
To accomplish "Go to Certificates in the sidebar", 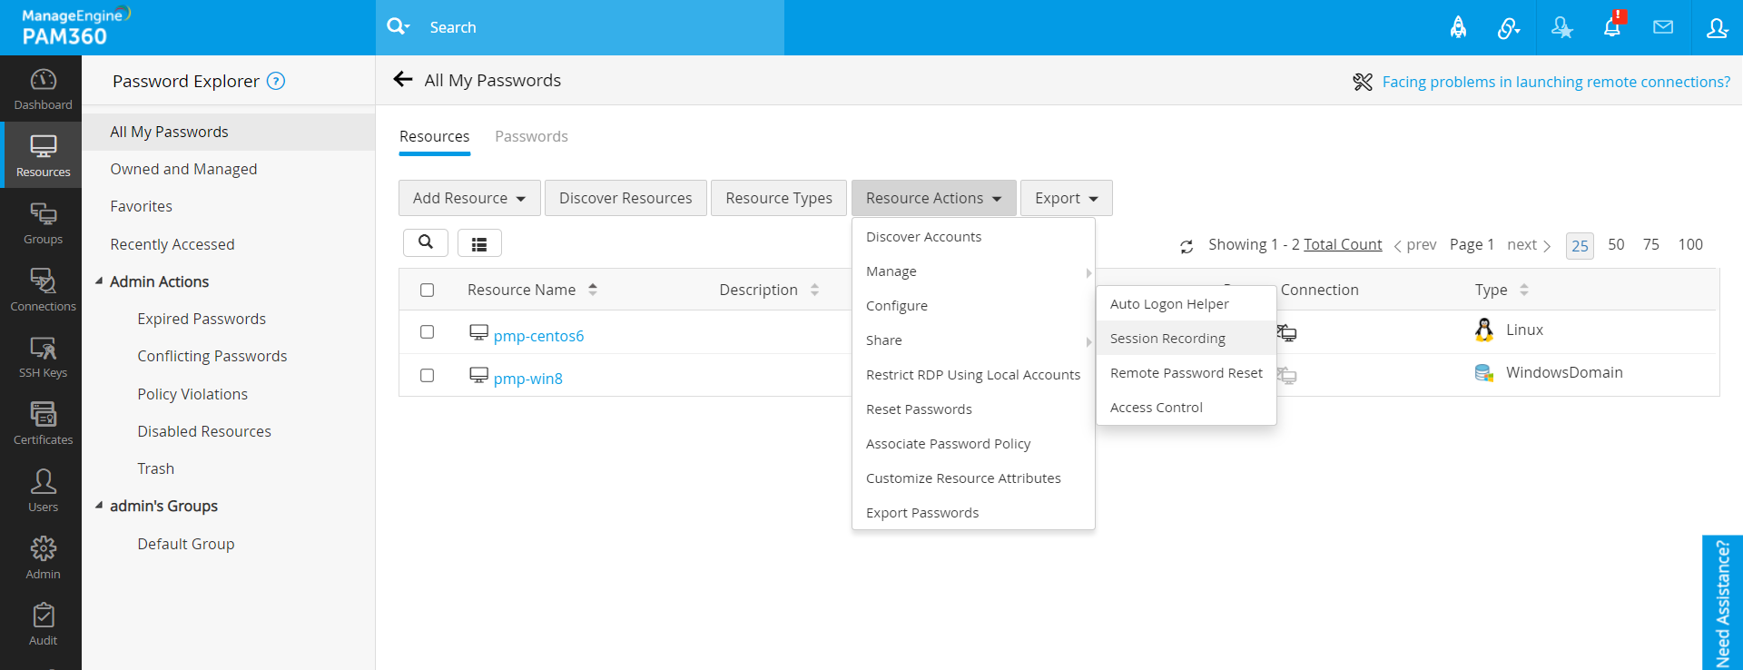I will [x=43, y=424].
